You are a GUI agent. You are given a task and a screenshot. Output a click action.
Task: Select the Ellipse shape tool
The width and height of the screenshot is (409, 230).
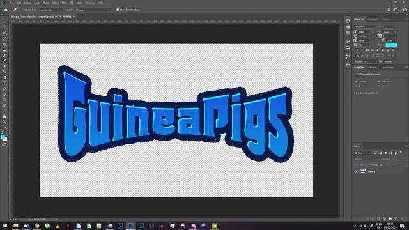click(4, 100)
